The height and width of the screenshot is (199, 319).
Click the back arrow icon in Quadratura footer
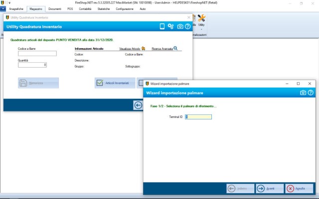(138, 104)
